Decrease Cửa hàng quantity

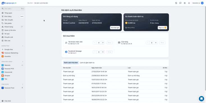point(148,42)
